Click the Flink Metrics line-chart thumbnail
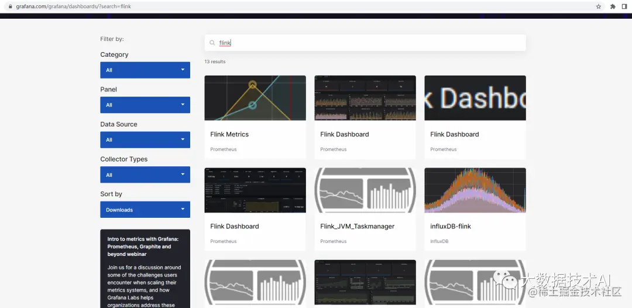632x308 pixels. pos(255,98)
